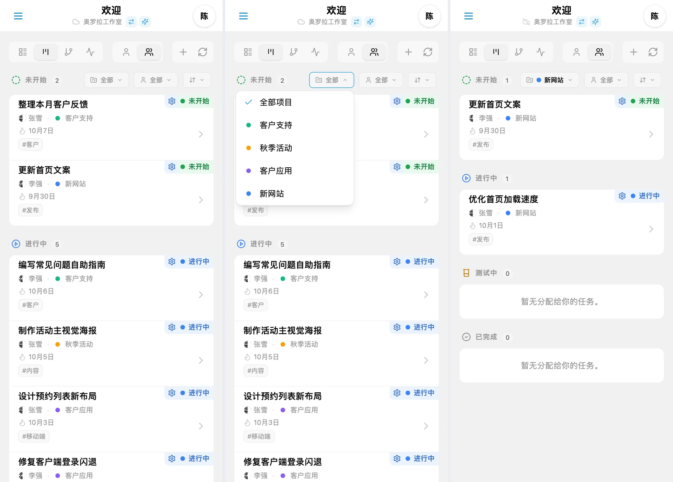Switch to activity pulse view in left panel

pos(90,52)
